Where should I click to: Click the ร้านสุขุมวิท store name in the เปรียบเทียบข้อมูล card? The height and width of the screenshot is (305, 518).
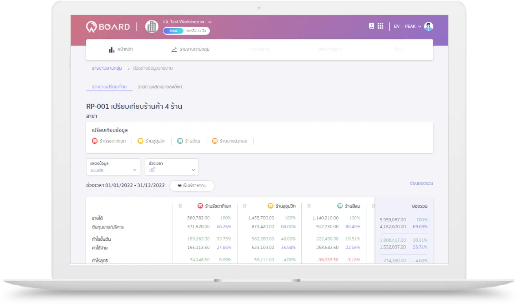coord(155,141)
